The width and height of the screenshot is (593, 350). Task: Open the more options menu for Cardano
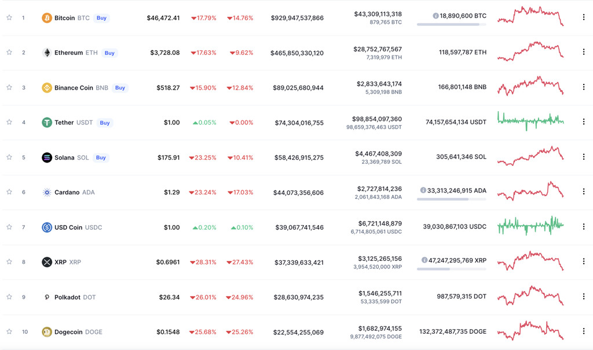tap(584, 191)
